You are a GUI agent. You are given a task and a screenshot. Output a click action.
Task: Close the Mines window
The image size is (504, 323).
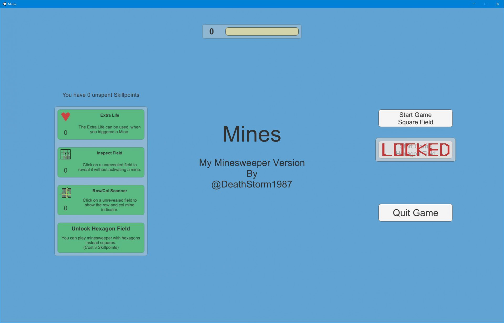coord(497,4)
